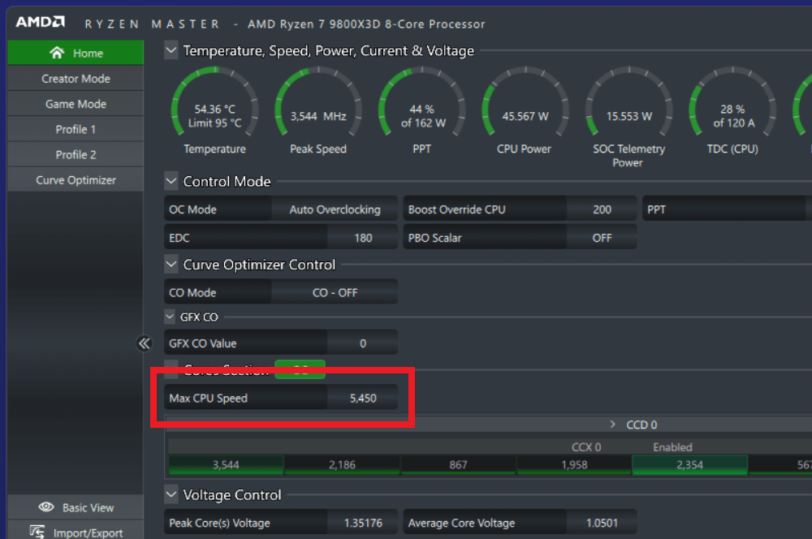Click the CCX 0 label
Image resolution: width=812 pixels, height=539 pixels.
(x=586, y=446)
